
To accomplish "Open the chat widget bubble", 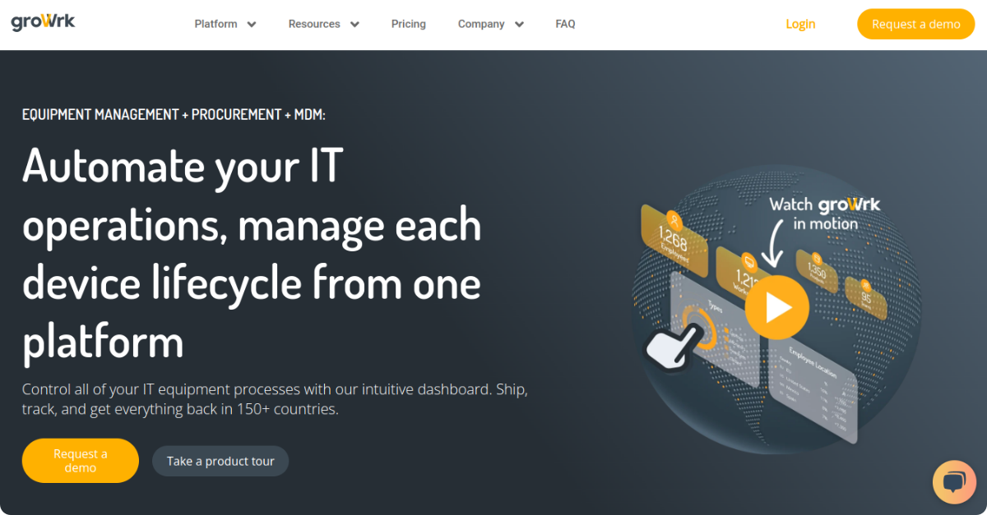I will click(x=954, y=482).
